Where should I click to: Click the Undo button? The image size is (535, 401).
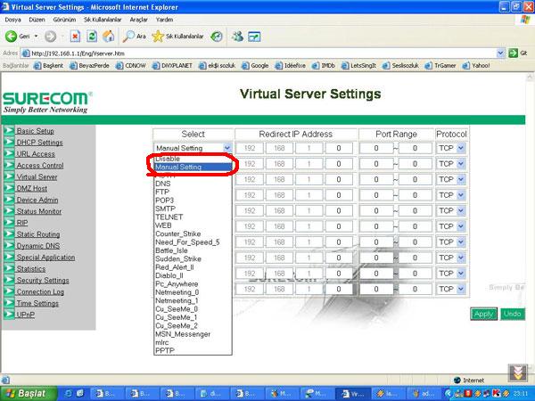[513, 314]
